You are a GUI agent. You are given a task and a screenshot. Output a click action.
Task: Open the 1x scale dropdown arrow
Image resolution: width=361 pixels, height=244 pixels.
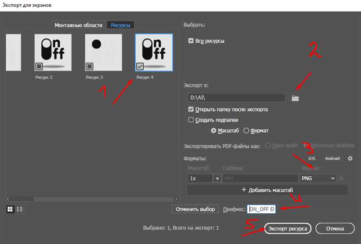coord(217,178)
